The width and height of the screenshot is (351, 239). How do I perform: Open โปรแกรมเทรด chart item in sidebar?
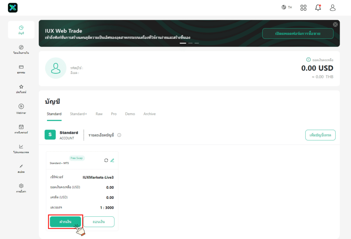click(x=21, y=149)
